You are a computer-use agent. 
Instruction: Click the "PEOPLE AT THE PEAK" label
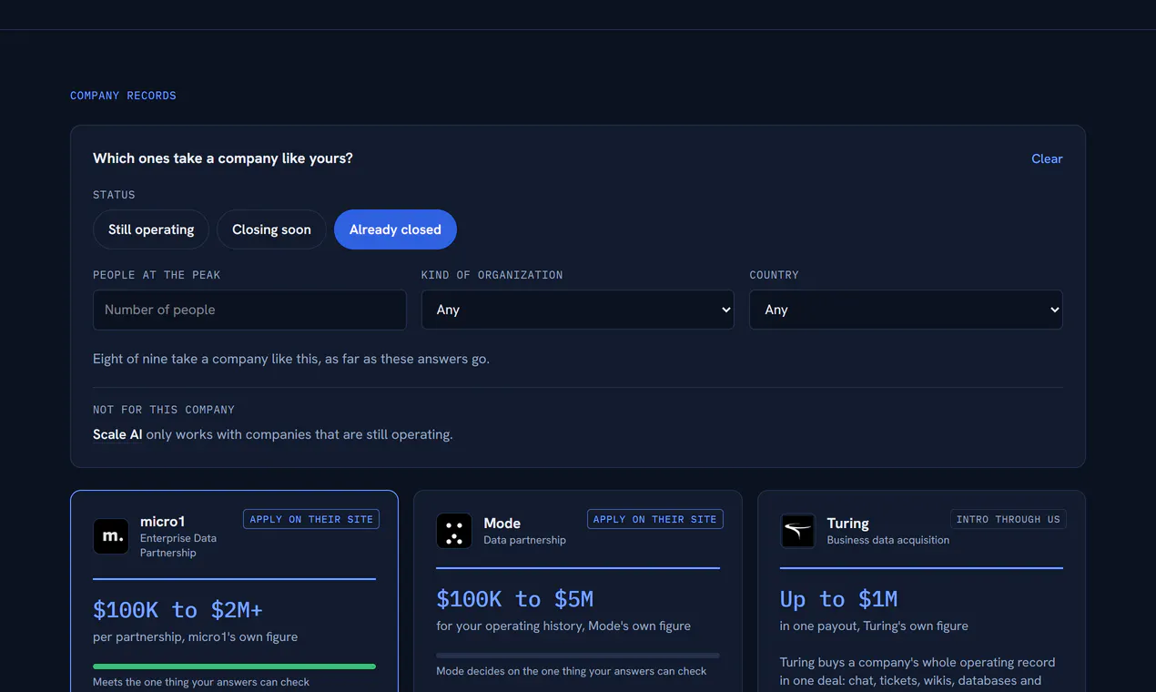coord(157,275)
